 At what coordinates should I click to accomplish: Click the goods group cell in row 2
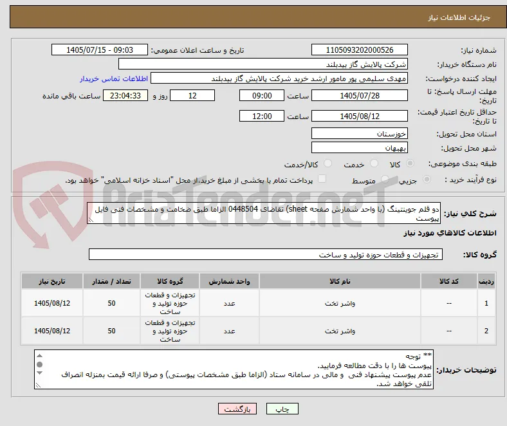[170, 331]
